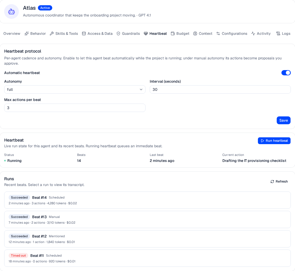This screenshot has width=295, height=271.
Task: Click the shield icon beside Guardrails
Action: click(x=118, y=33)
